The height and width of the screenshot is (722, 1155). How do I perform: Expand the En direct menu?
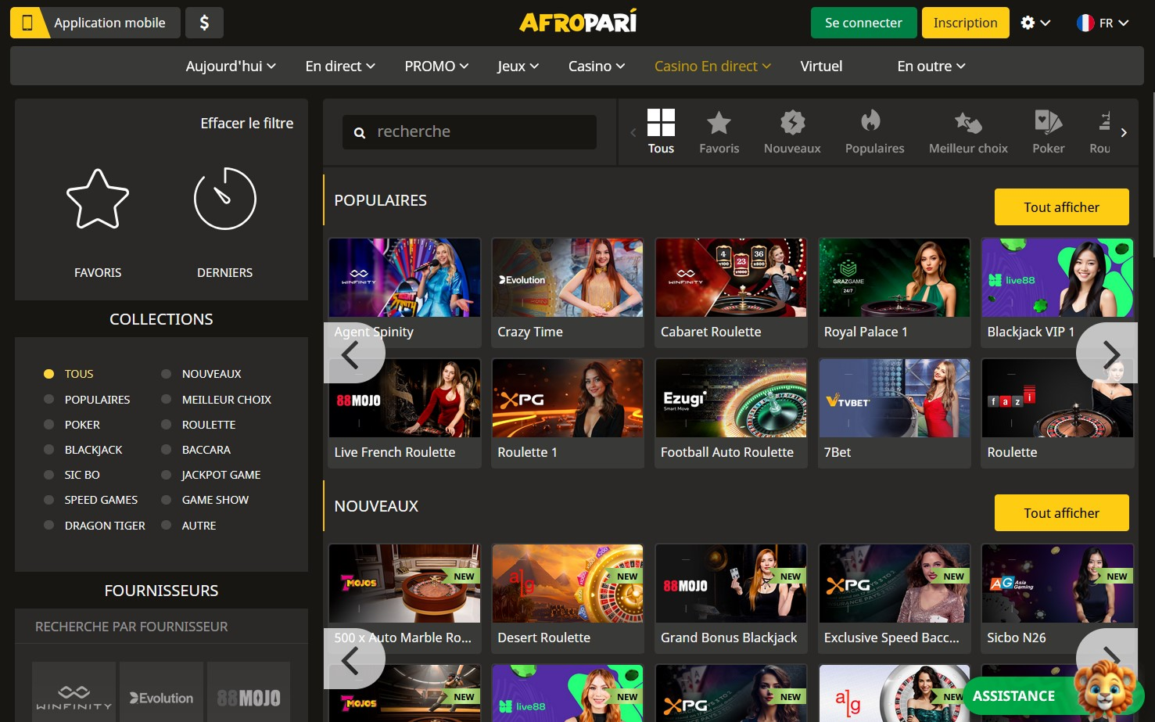[x=340, y=66]
